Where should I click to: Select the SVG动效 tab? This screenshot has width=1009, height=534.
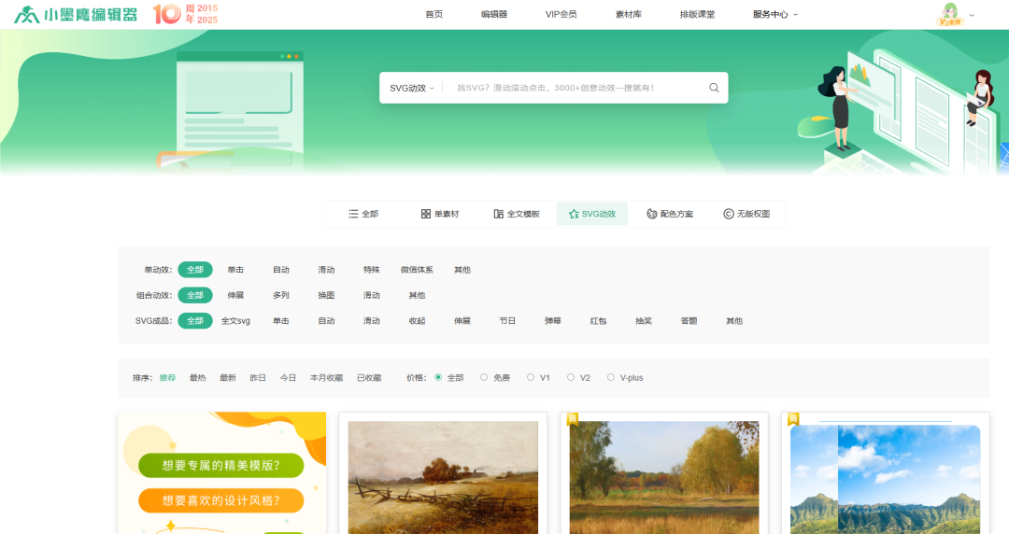click(592, 214)
